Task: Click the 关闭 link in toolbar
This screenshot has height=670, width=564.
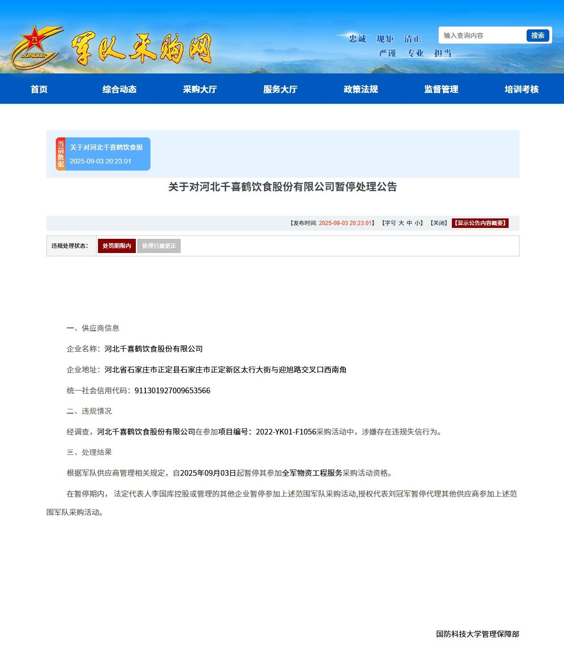Action: tap(439, 223)
